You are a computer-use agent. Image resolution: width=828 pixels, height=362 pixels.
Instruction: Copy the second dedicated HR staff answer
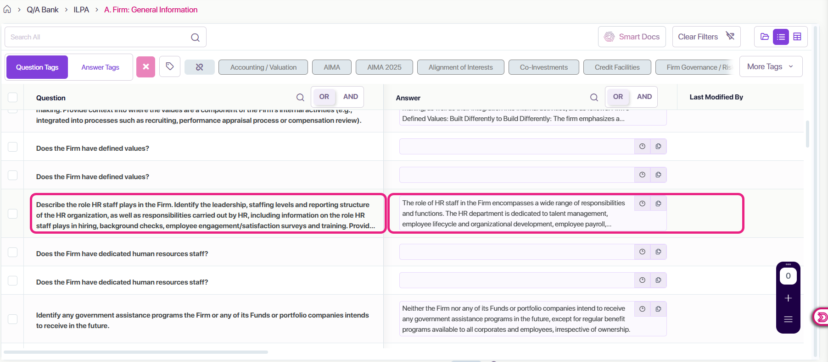[658, 280]
